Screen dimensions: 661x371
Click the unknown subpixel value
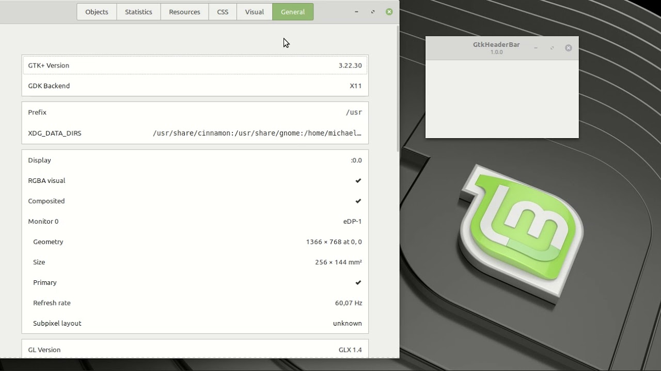tap(348, 324)
